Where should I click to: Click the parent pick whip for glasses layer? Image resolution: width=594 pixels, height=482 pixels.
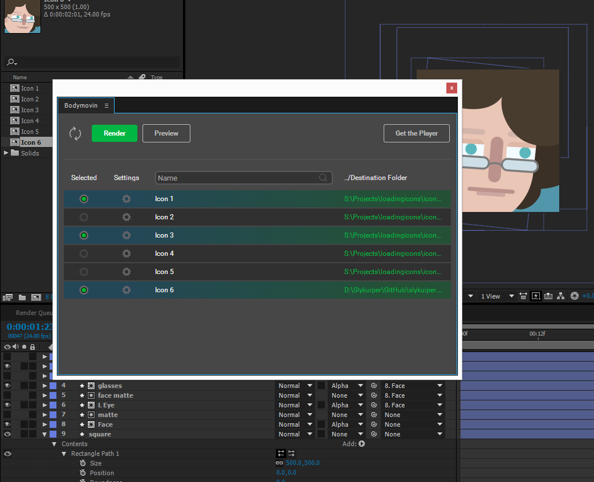(374, 386)
